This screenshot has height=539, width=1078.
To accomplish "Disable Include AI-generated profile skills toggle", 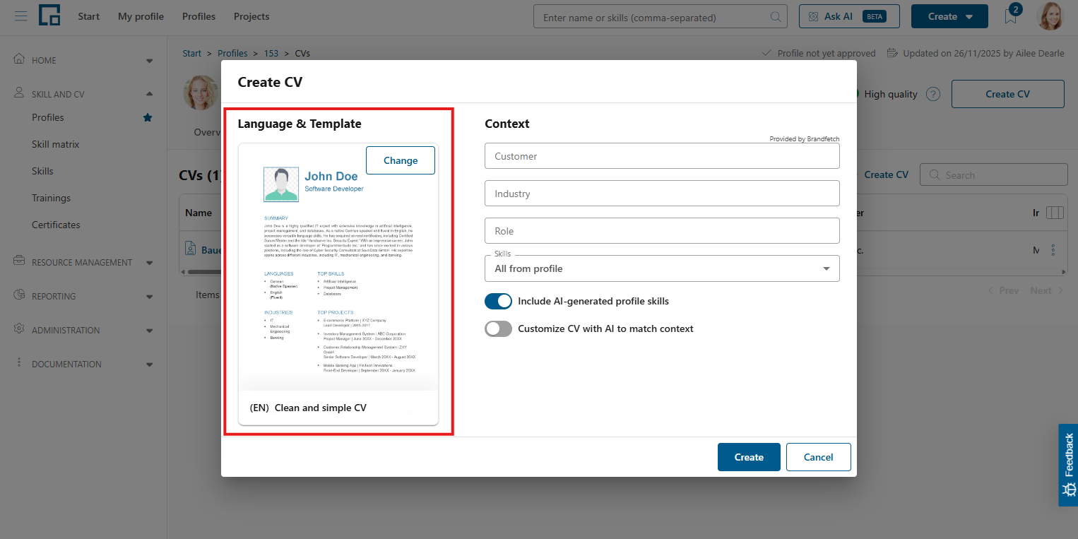I will click(x=498, y=301).
